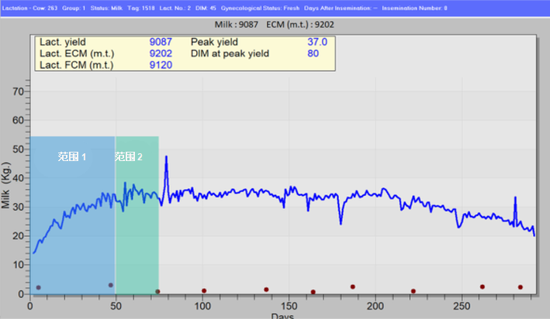Select the last red dot near day 284
Image resolution: width=550 pixels, height=319 pixels.
(x=521, y=287)
